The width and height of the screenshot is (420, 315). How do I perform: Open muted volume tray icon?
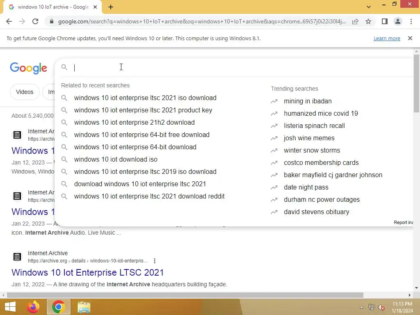pos(381,307)
